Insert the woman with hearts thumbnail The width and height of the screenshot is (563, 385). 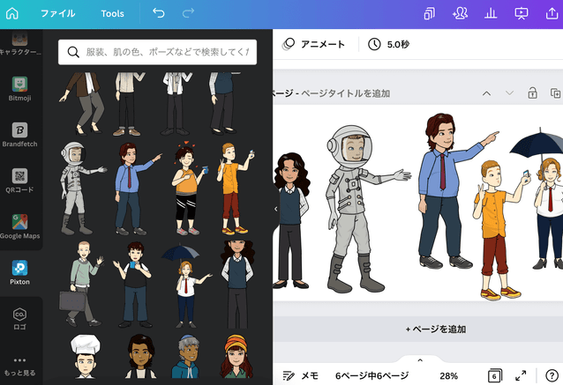tap(188, 189)
